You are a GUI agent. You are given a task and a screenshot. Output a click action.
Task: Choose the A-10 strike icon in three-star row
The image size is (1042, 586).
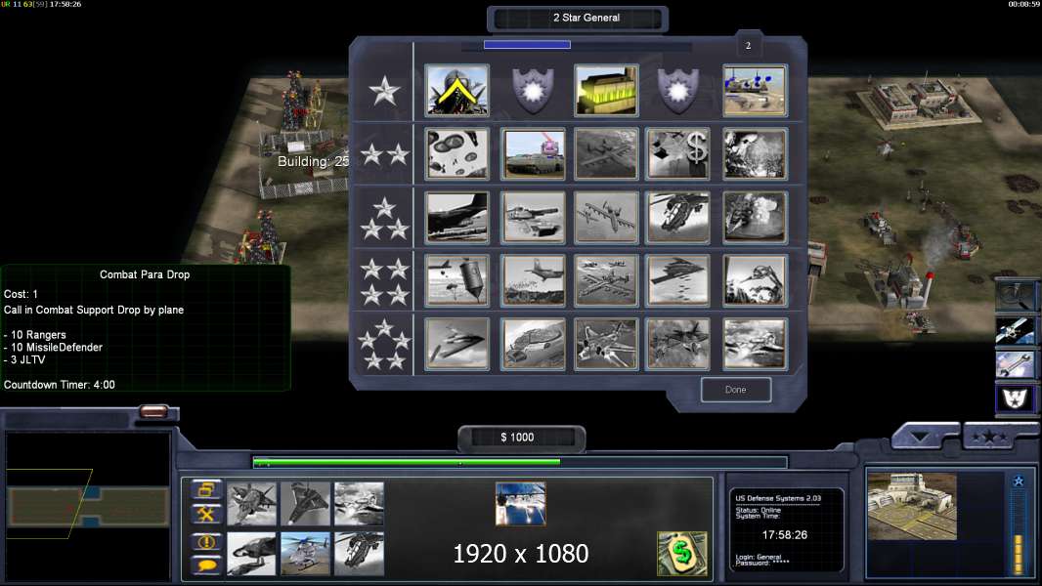coord(605,218)
